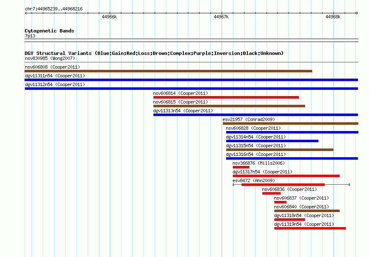370x257 pixels.
Task: Click the brown nsv606808 complex variant bar
Action: 168,71
